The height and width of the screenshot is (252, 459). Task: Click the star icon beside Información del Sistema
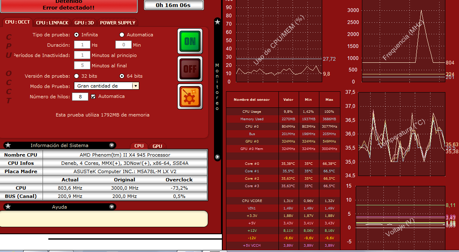coord(8,145)
